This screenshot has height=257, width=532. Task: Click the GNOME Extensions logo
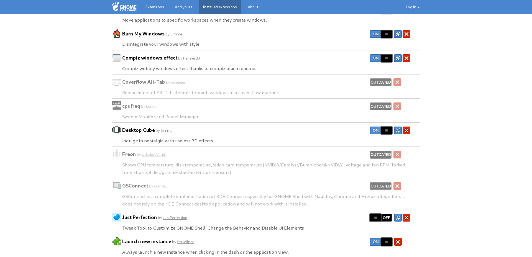(x=124, y=7)
